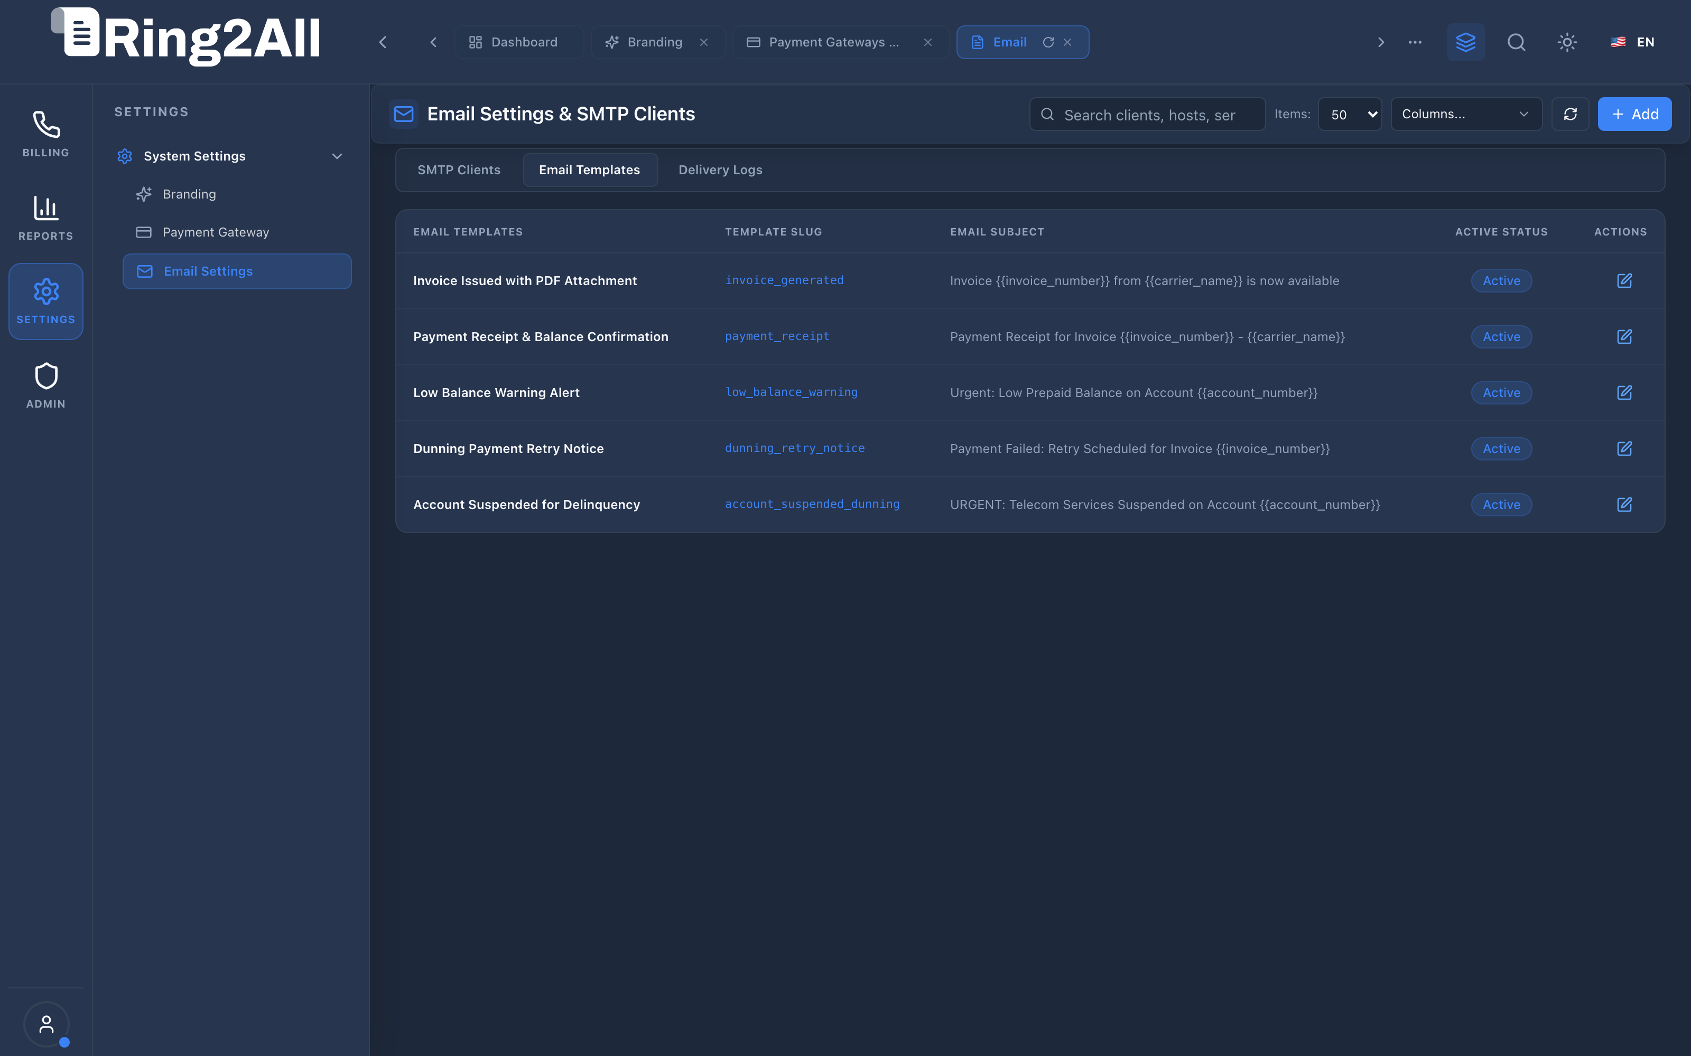
Task: Open the Admin shield section
Action: pos(46,385)
